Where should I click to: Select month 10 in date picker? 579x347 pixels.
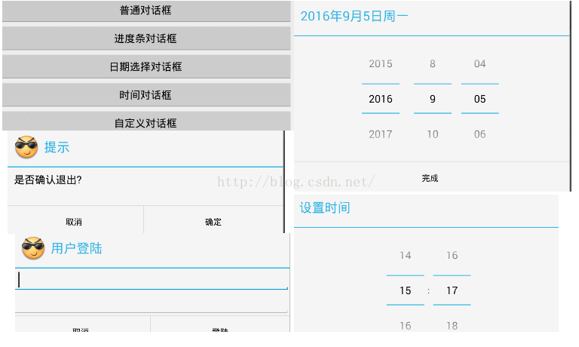click(433, 134)
